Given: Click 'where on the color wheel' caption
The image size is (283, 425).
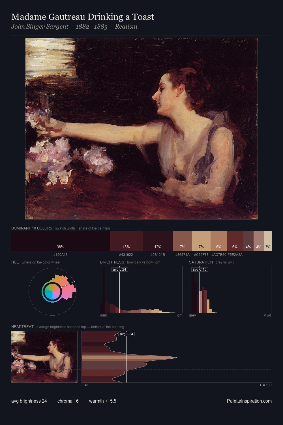Looking at the screenshot, I should coord(41,262).
